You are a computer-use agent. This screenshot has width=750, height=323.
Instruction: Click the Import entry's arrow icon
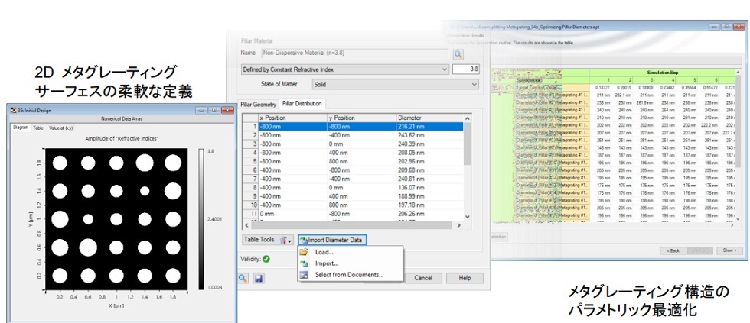tap(304, 263)
